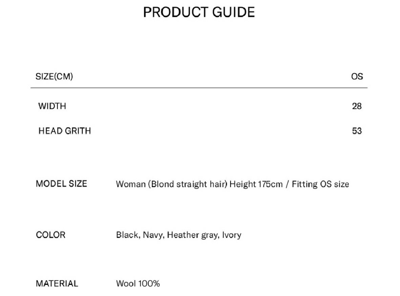This screenshot has height=296, width=400.
Task: Select the WIDTH row label
Action: 52,106
